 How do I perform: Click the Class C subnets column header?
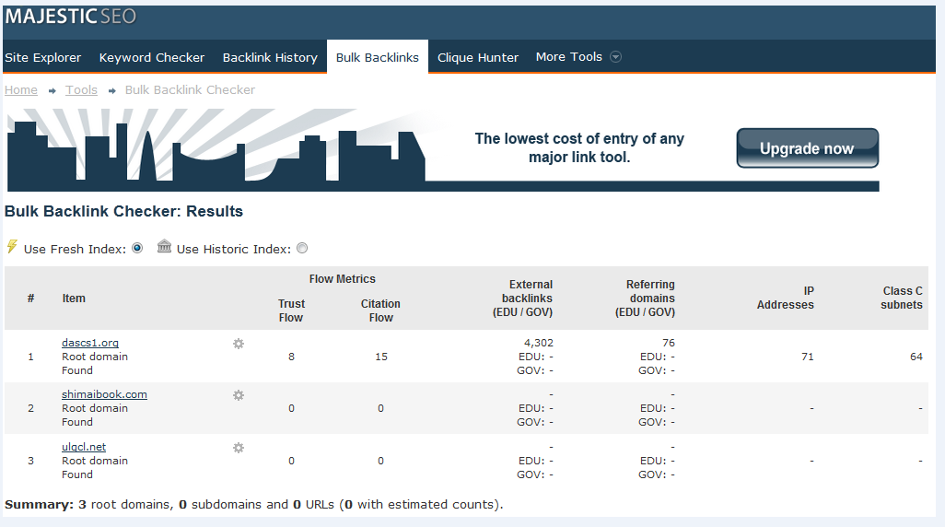click(x=902, y=298)
